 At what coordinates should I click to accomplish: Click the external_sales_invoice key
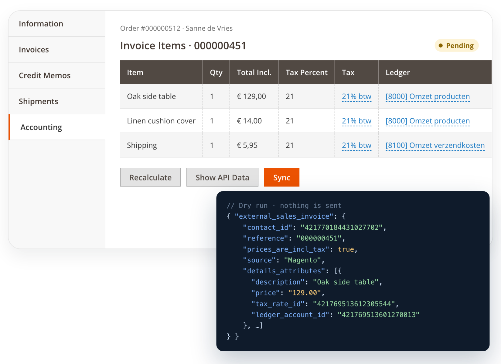pyautogui.click(x=284, y=216)
